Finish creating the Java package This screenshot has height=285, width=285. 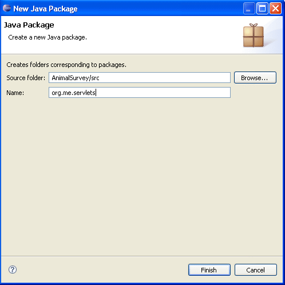pyautogui.click(x=209, y=270)
